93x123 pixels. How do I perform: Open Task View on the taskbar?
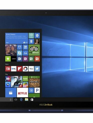(x=16, y=99)
